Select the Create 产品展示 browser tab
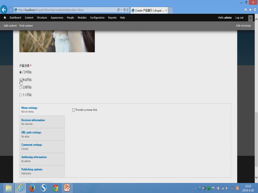 (x=149, y=10)
